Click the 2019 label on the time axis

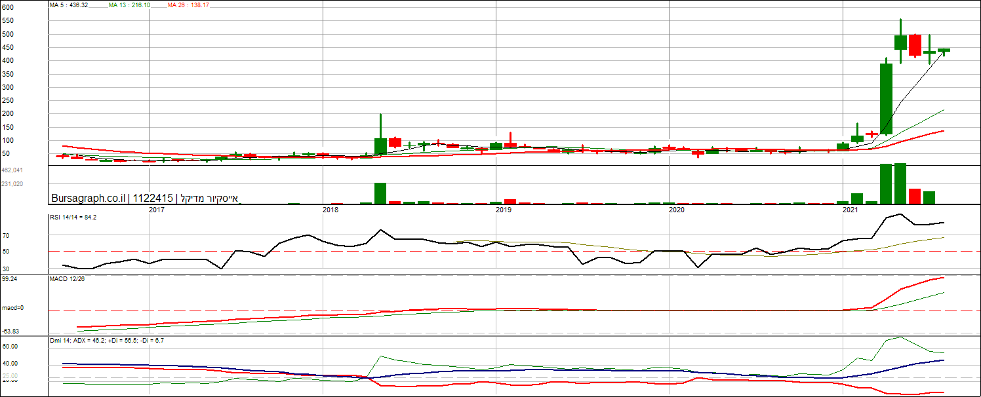504,210
